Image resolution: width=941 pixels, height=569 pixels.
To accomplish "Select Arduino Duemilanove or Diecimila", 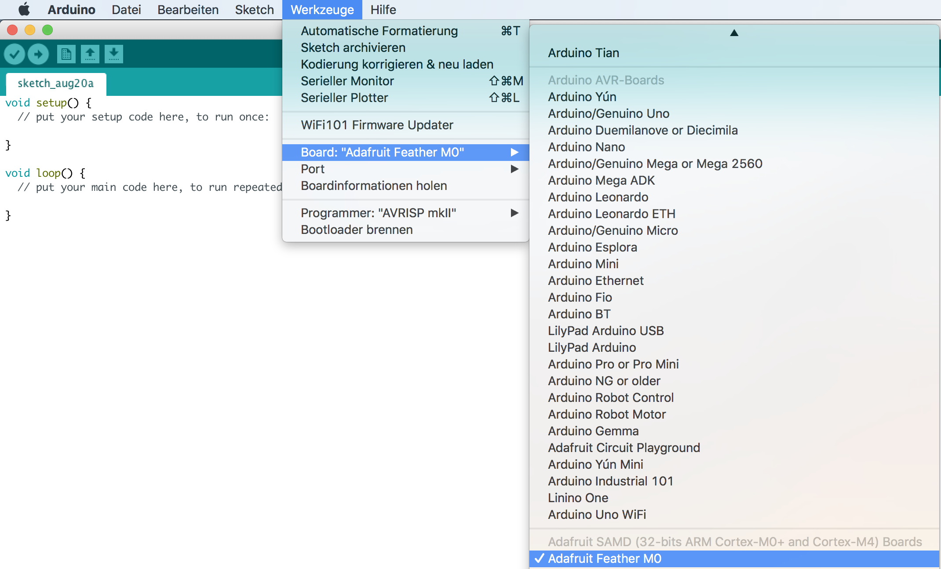I will pos(734,130).
